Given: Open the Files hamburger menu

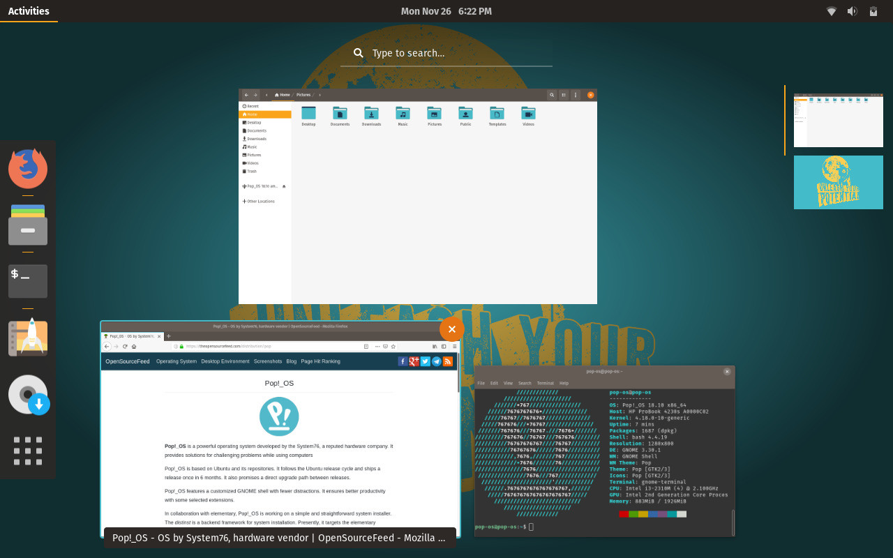Looking at the screenshot, I should click(575, 94).
